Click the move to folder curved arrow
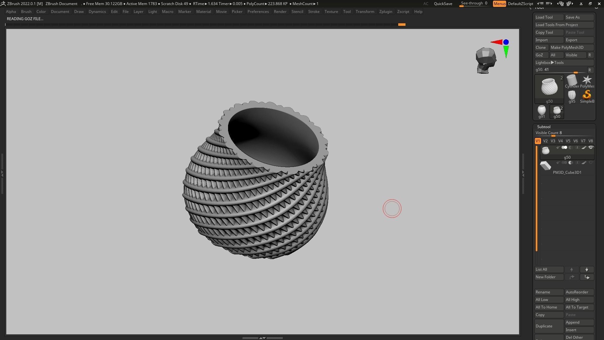Screen dimensions: 604x340 click(x=572, y=277)
